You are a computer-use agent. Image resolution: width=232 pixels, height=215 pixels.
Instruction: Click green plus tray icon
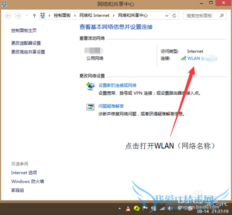[136, 208]
